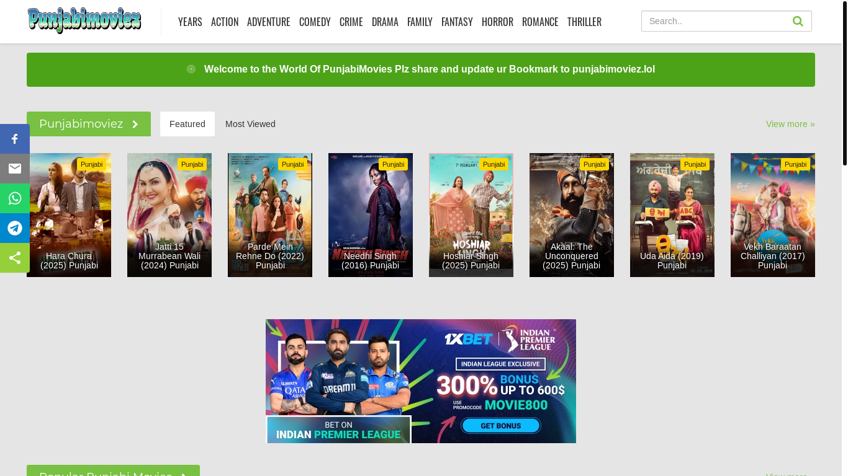Browse the ADVENTURE genre

269,22
